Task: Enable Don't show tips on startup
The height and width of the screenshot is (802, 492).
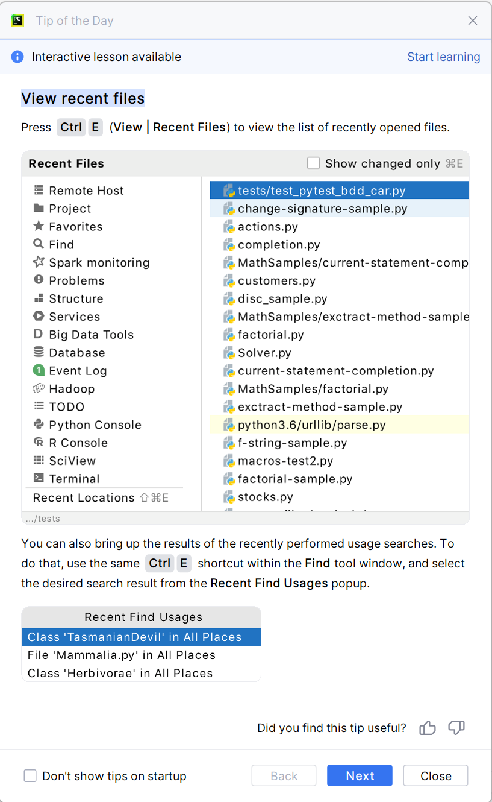Action: tap(30, 776)
